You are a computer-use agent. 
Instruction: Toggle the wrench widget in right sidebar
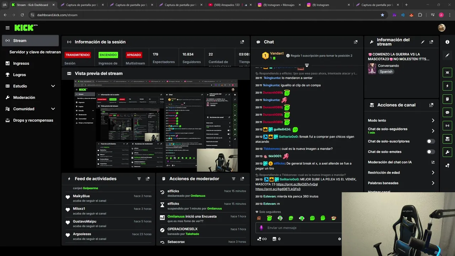[x=447, y=152]
